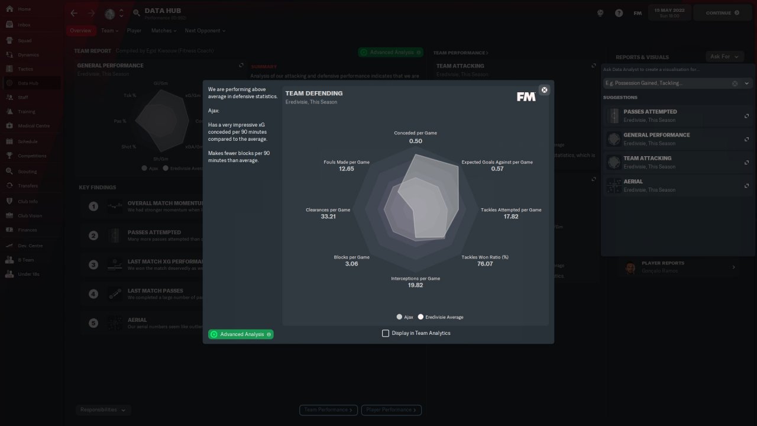This screenshot has width=757, height=426.
Task: Open Finances from the sidebar
Action: [x=31, y=230]
